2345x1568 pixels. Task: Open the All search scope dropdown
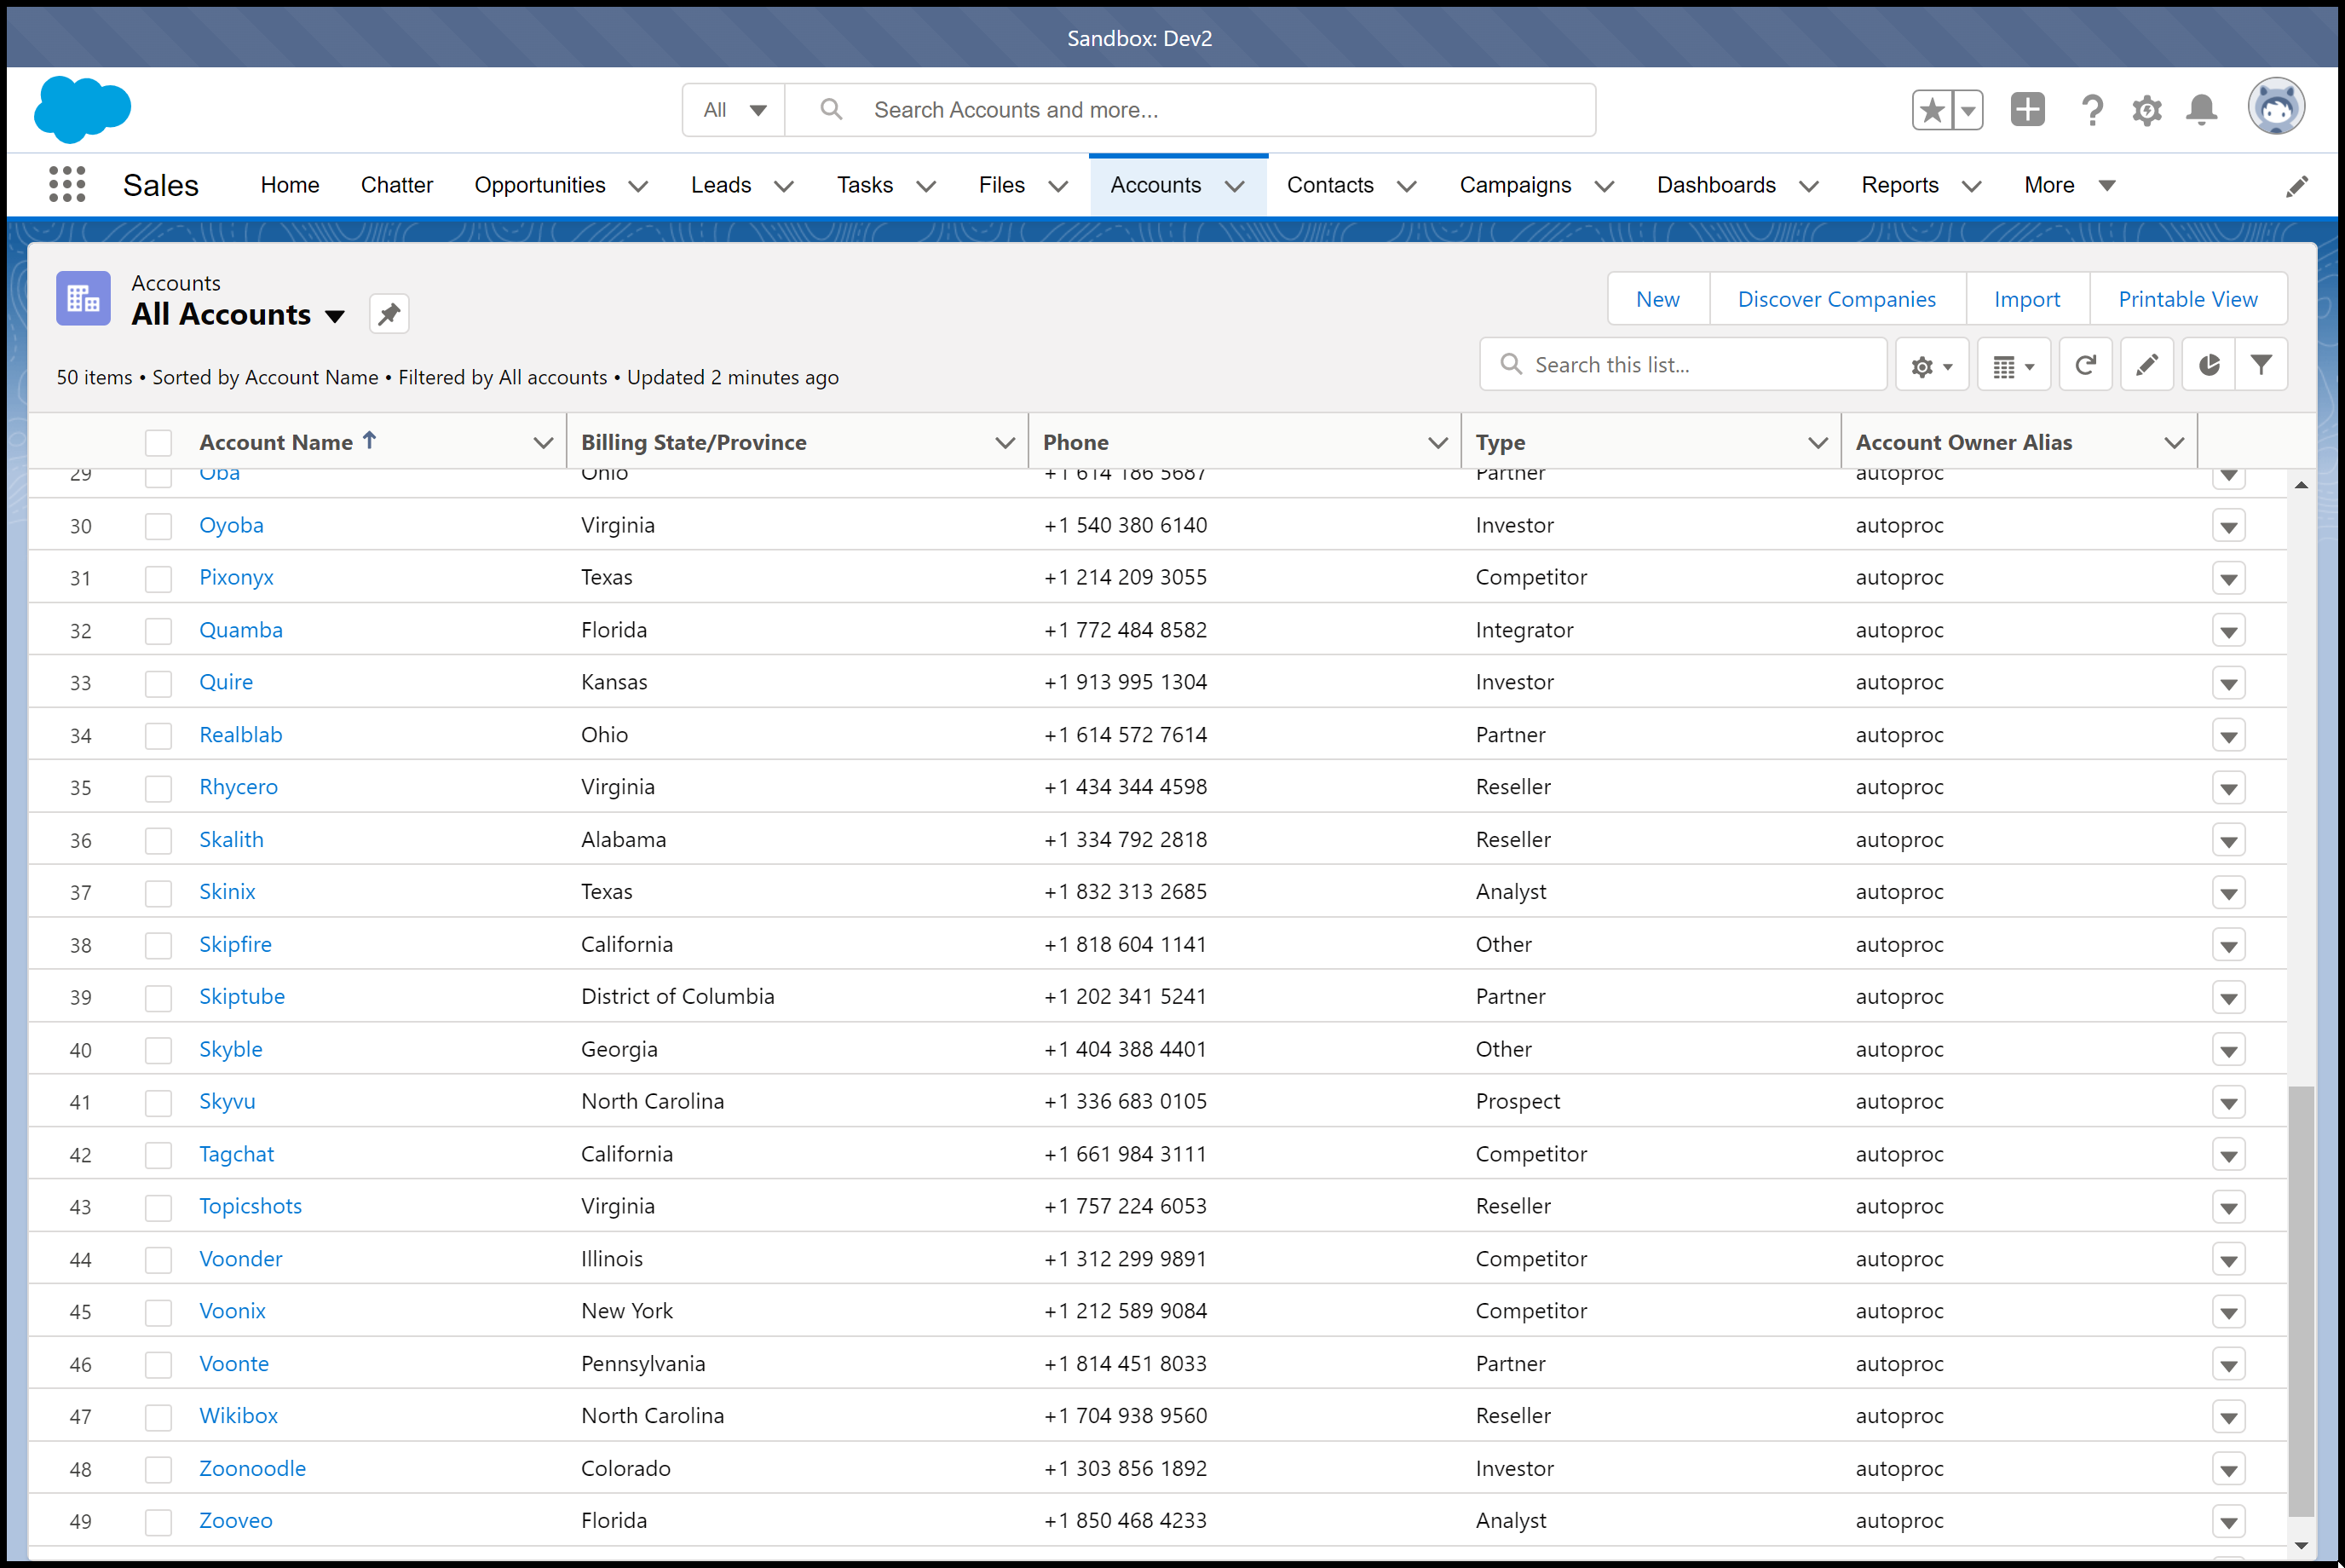pyautogui.click(x=734, y=110)
